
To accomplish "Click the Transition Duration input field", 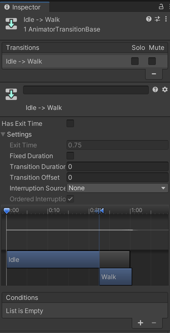I will [x=117, y=167].
